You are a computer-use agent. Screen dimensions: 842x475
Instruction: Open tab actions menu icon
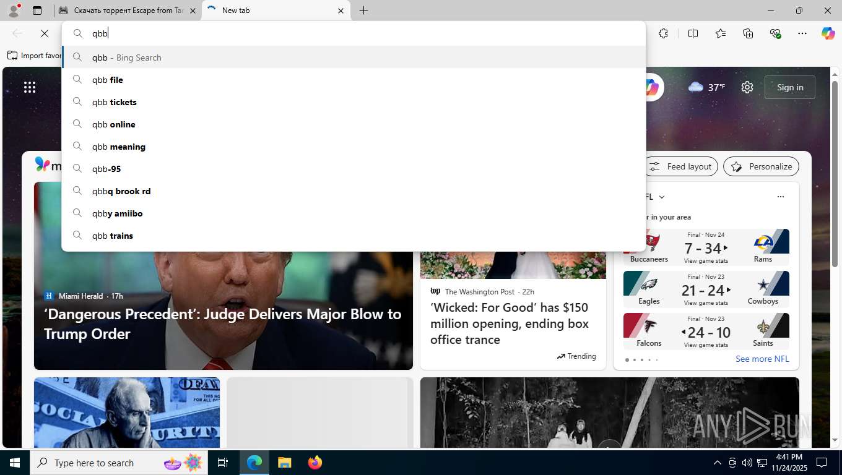[37, 11]
